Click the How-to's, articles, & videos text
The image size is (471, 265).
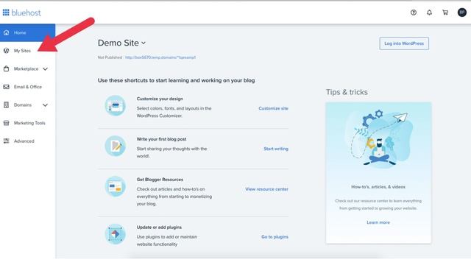coord(378,186)
